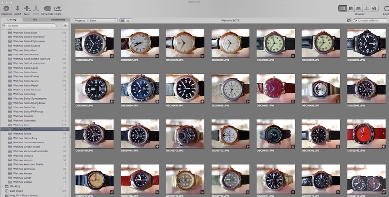This screenshot has height=197, width=389.
Task: Click the Projects back button
Action: (80, 21)
